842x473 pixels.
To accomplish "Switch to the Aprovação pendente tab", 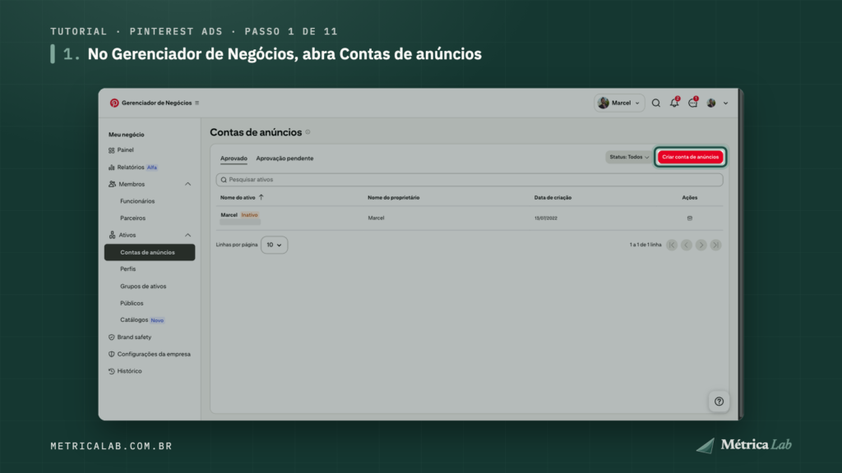I will (x=285, y=158).
